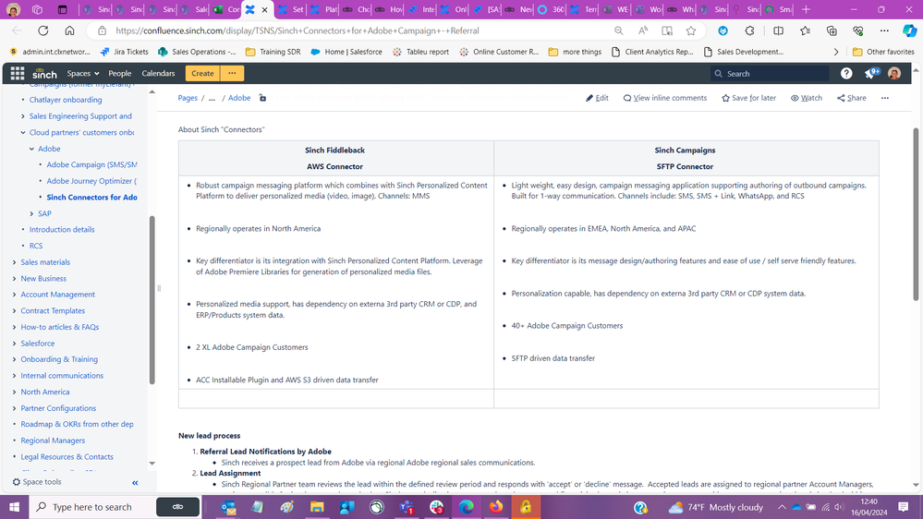Open browser extensions puzzle icon
923x519 pixels.
click(749, 30)
